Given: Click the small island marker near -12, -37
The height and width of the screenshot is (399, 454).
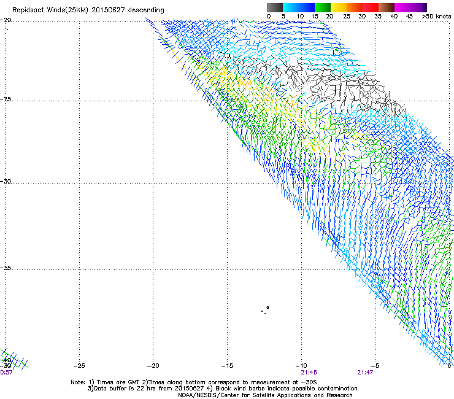Looking at the screenshot, I should coord(267,308).
